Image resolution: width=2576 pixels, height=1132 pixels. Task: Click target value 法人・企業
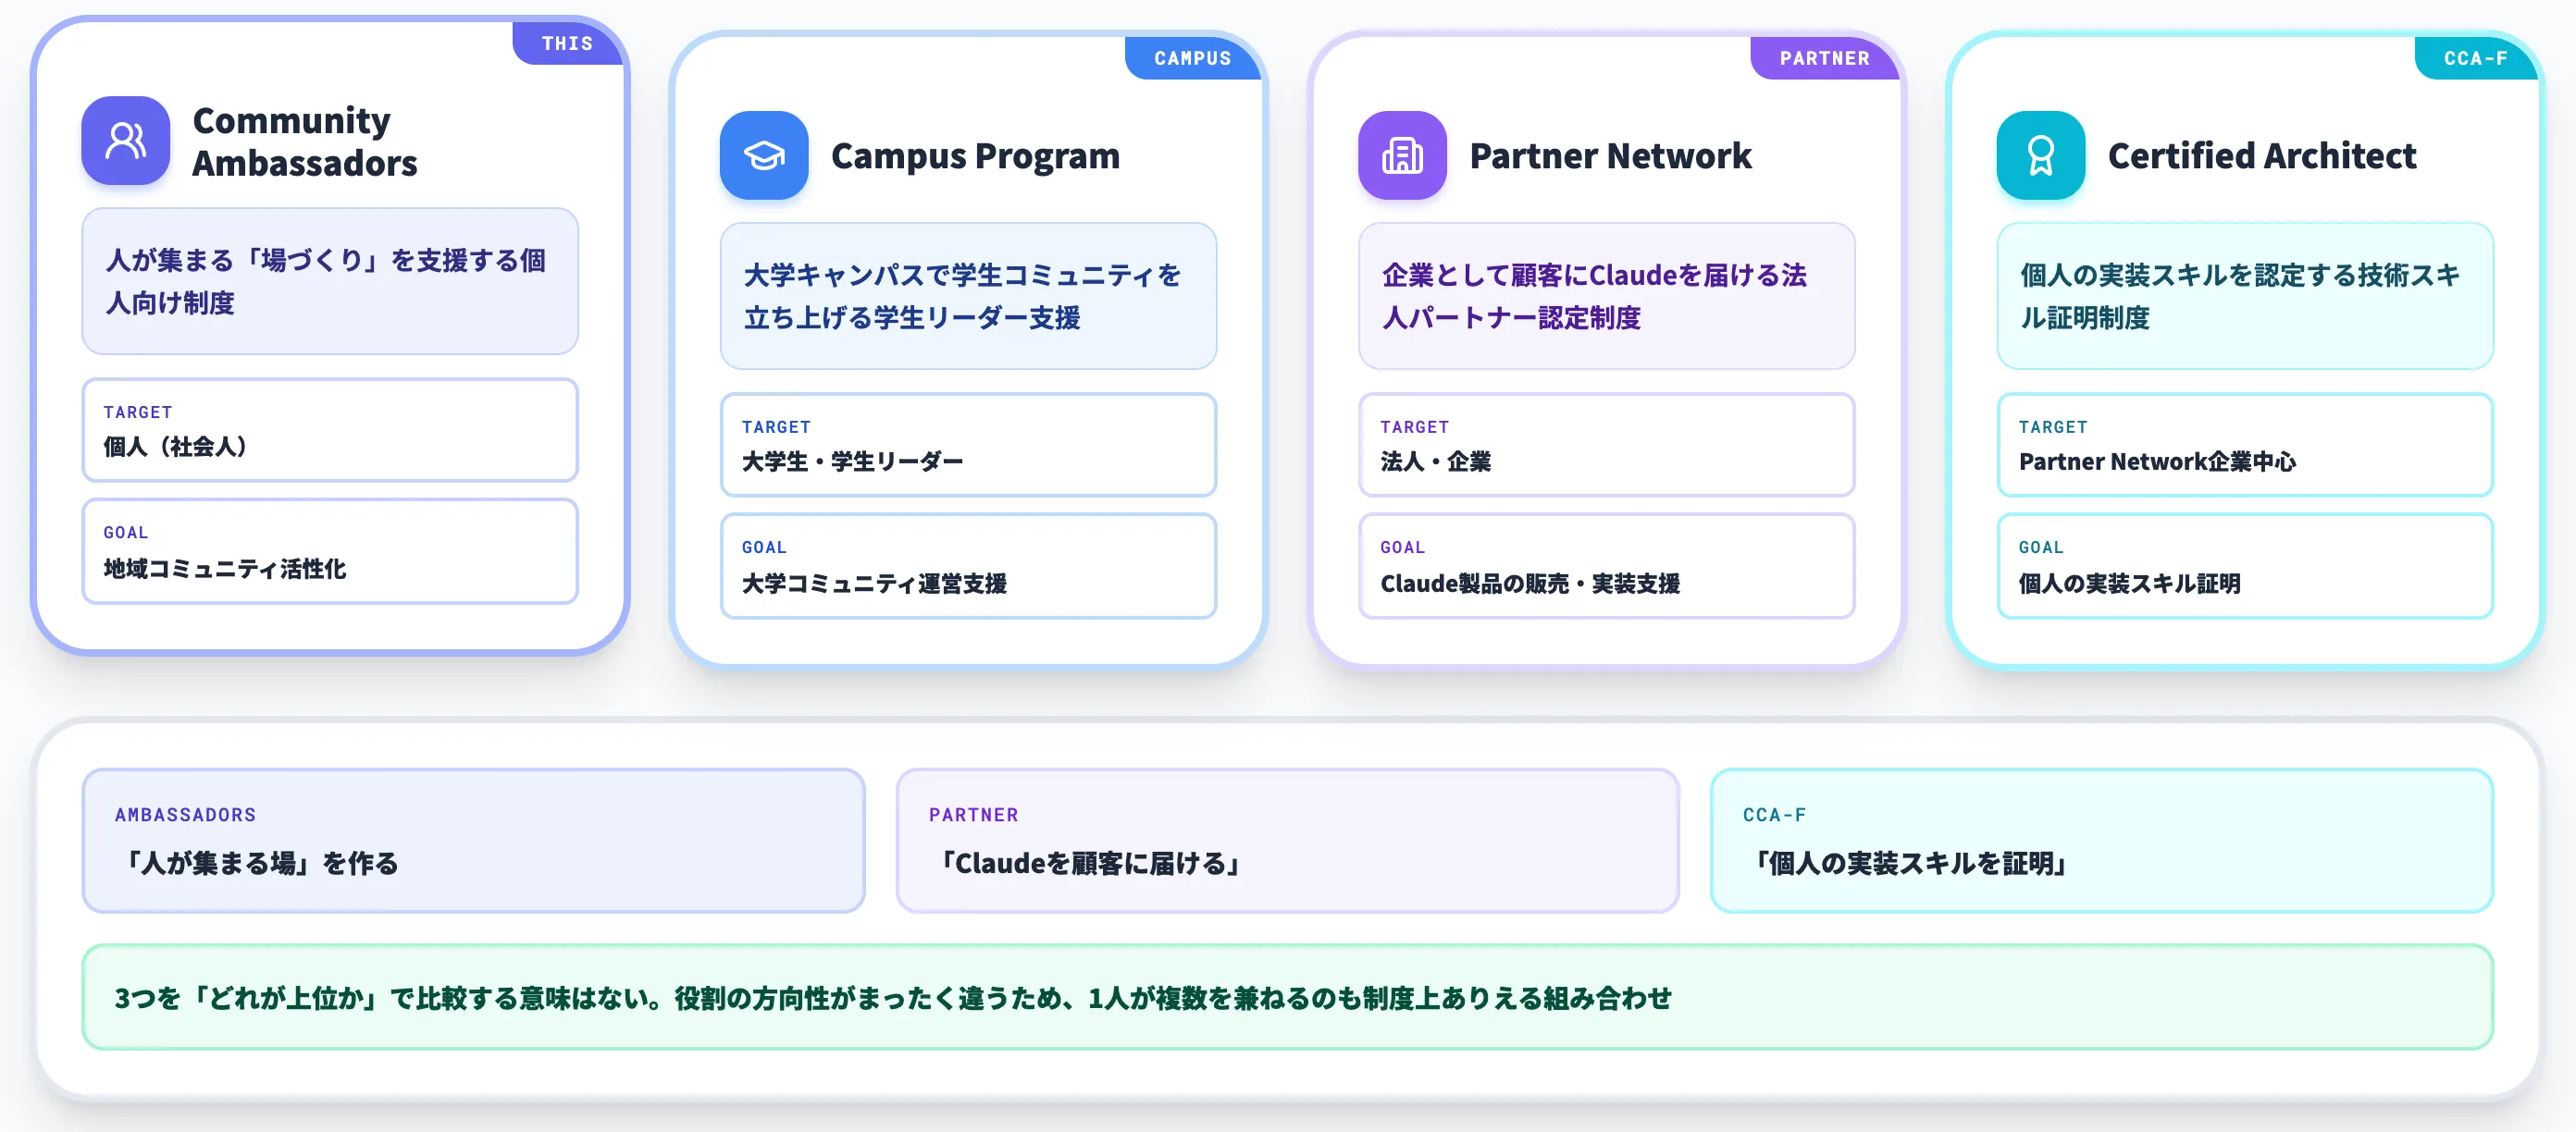tap(1435, 461)
